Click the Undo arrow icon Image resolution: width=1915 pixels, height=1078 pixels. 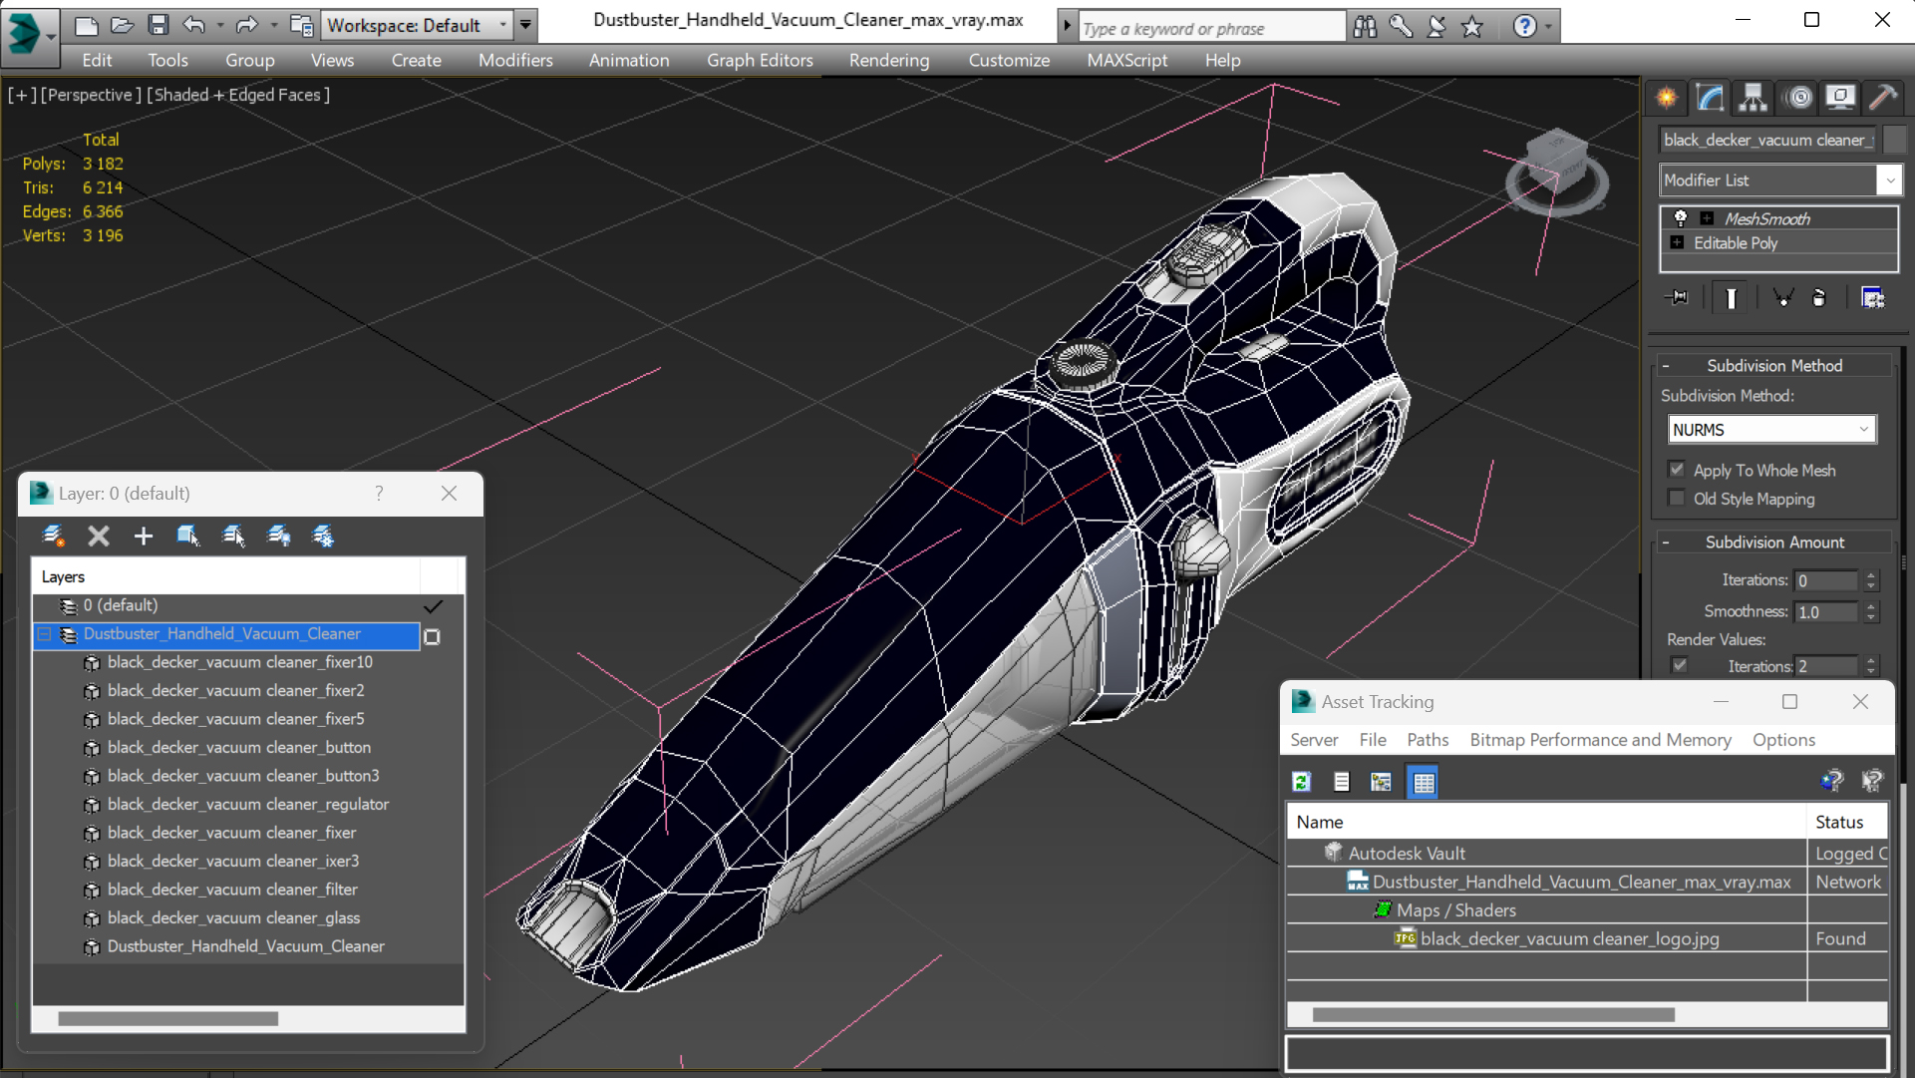pos(194,25)
